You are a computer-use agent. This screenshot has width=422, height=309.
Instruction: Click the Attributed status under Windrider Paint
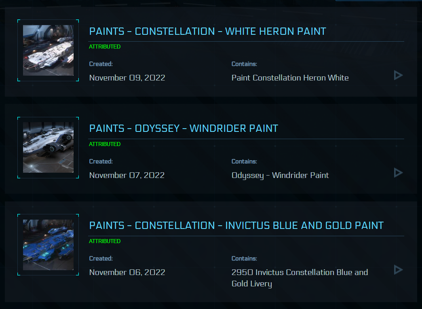pyautogui.click(x=105, y=144)
